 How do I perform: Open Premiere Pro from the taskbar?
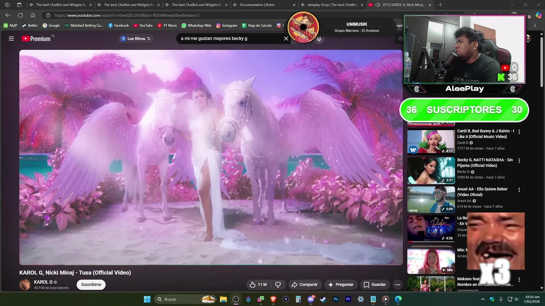pos(348,299)
